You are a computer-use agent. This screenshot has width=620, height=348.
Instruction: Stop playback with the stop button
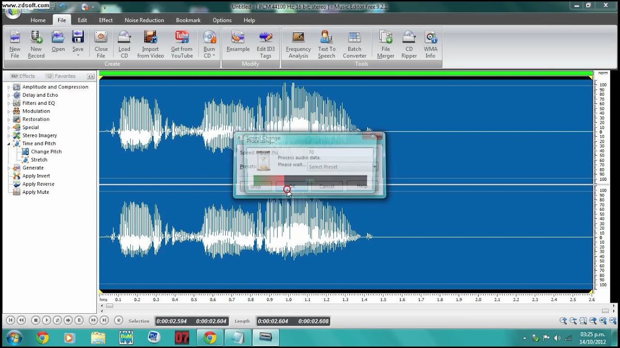tap(35, 320)
